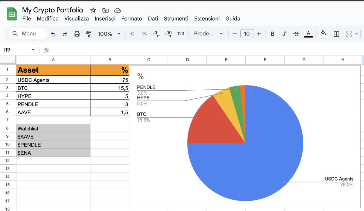Open the font family dropdown Prede...
This screenshot has height=211, width=364.
coord(209,34)
